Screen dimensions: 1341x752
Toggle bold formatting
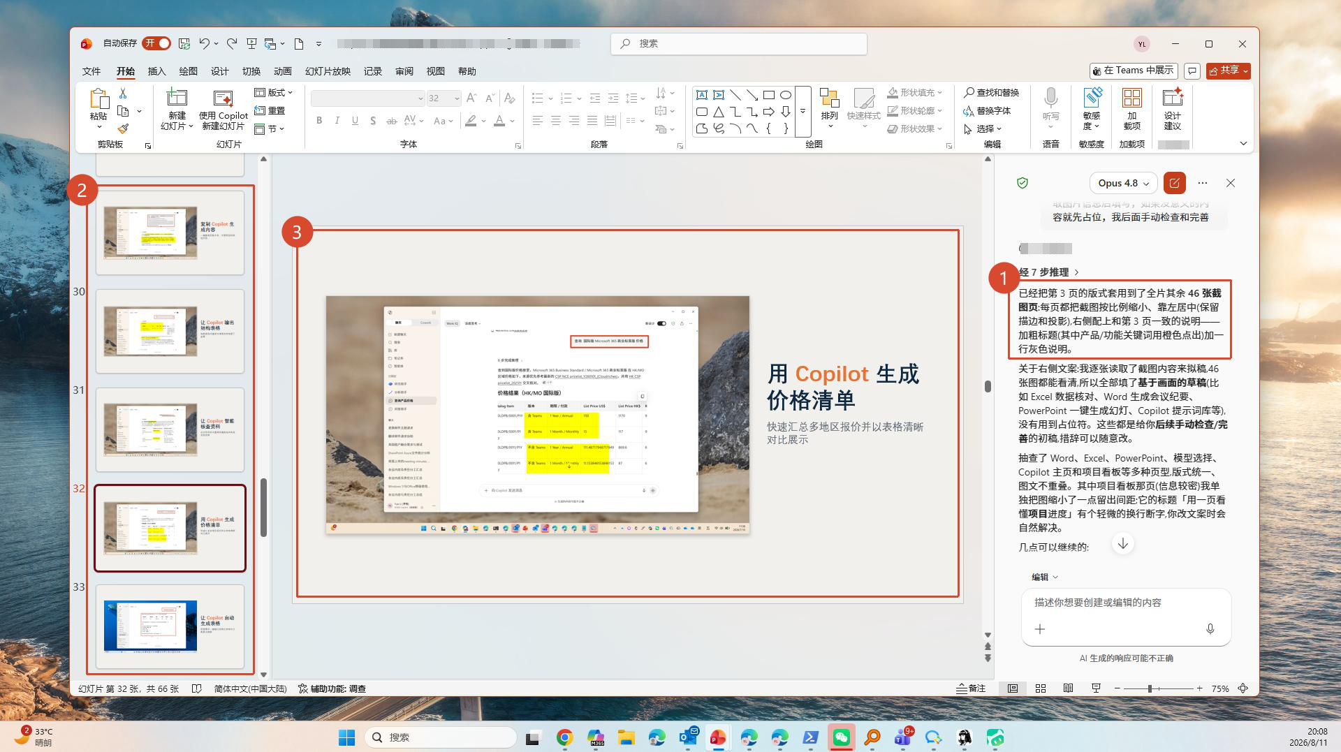point(319,121)
